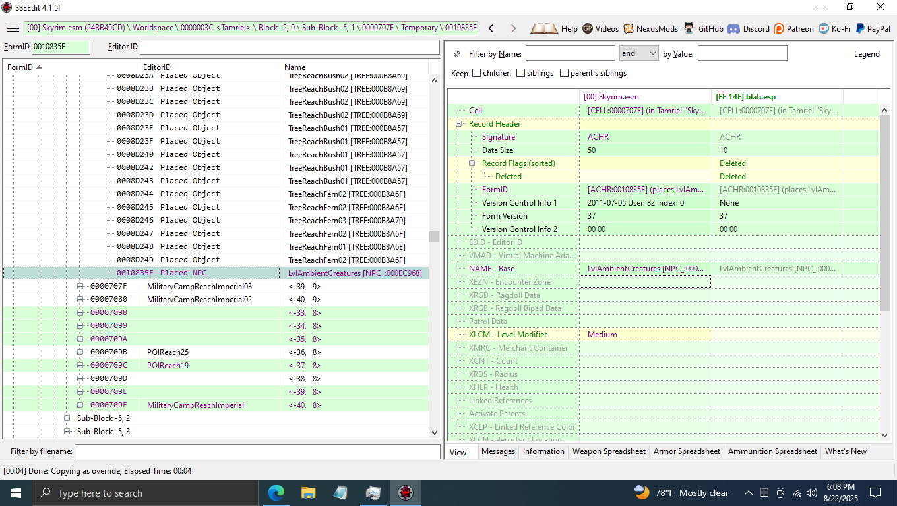Expand the Sub-Block -5, 2 tree node

point(67,418)
